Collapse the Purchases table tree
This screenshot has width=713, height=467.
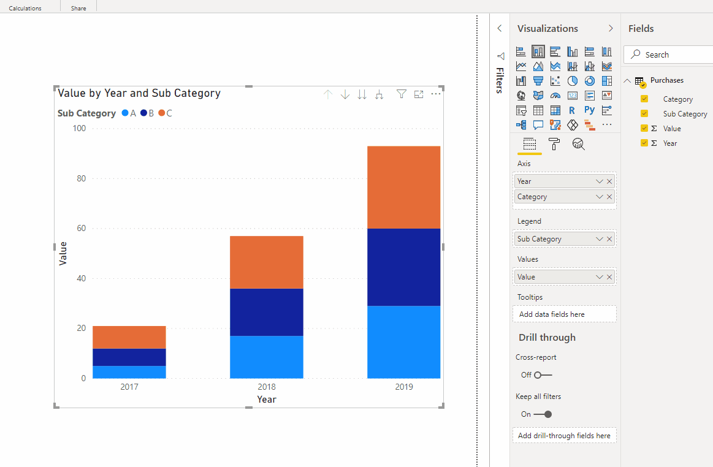click(627, 80)
